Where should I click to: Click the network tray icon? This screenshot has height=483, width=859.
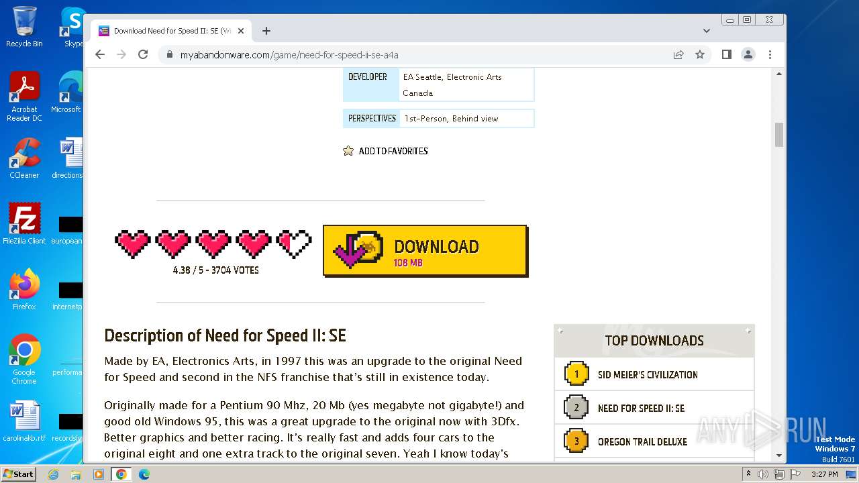779,474
